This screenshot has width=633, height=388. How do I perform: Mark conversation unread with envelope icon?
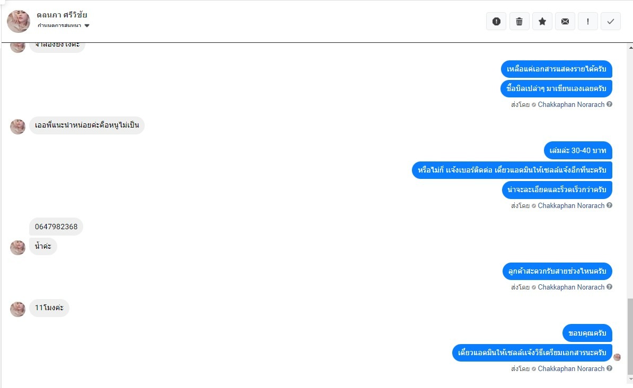(x=565, y=21)
